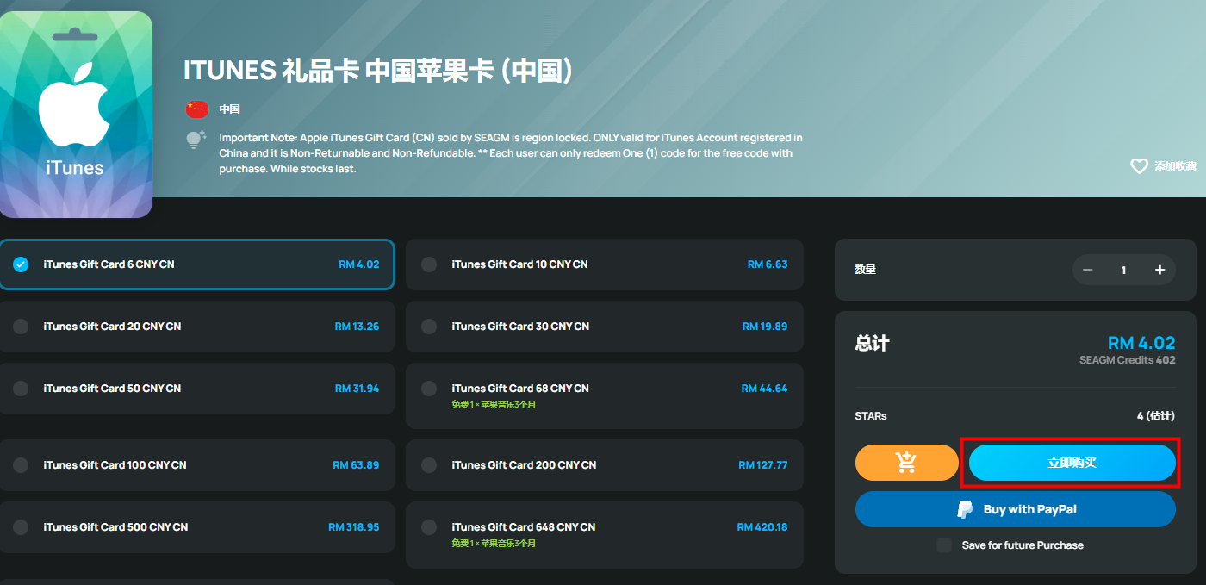Click the RM 44.64 price
1206x585 pixels.
765,389
